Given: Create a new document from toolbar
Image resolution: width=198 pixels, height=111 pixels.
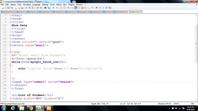Looking at the screenshot, I should coord(2,8).
